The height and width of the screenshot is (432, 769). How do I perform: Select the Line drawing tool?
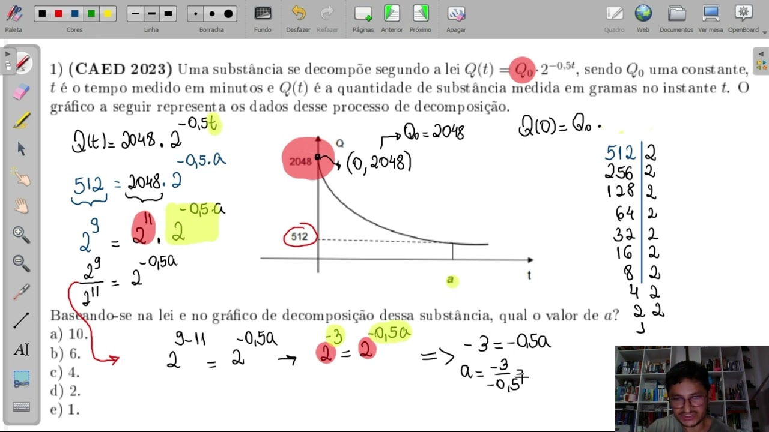point(22,320)
